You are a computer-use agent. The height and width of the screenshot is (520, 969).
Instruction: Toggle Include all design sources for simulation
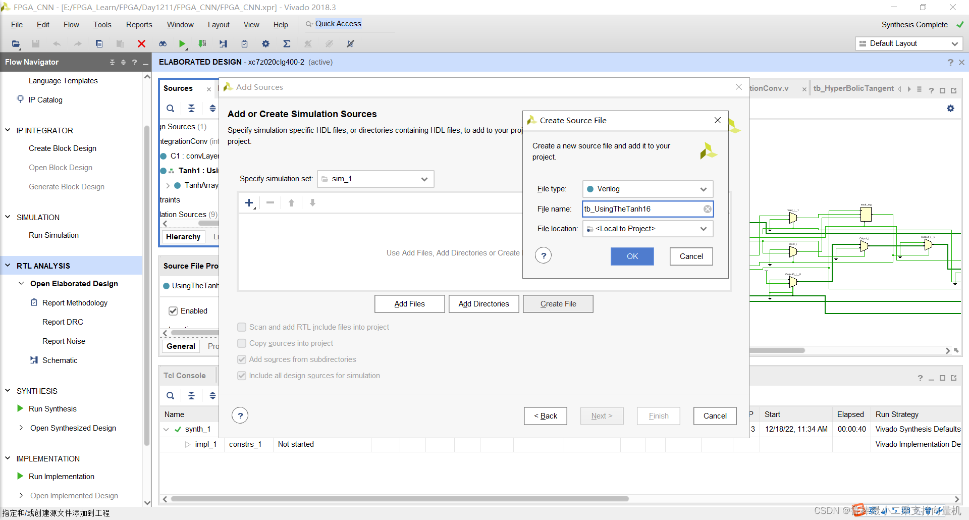pyautogui.click(x=242, y=376)
